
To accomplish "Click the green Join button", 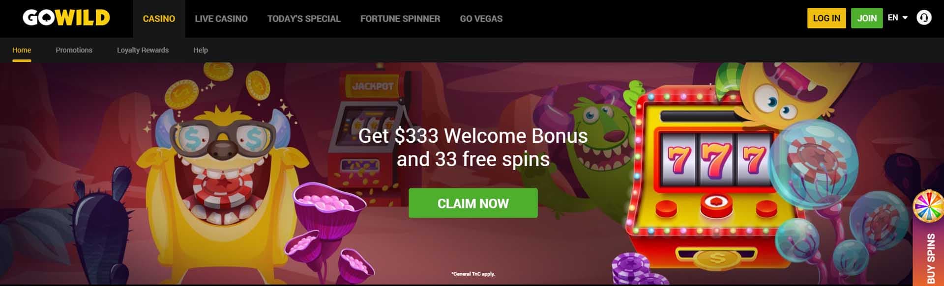I will click(x=867, y=18).
